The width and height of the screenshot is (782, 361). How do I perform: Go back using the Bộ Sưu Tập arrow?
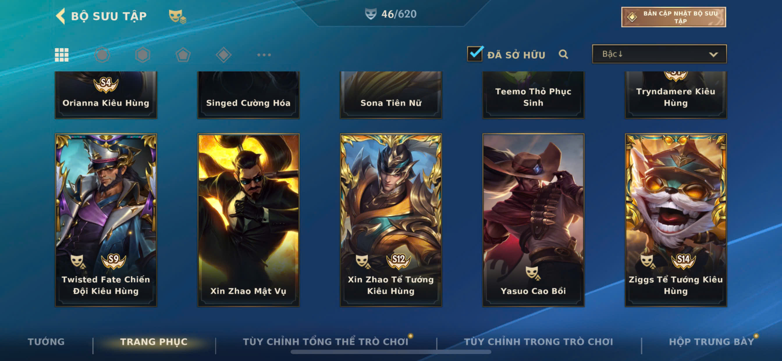(x=61, y=16)
